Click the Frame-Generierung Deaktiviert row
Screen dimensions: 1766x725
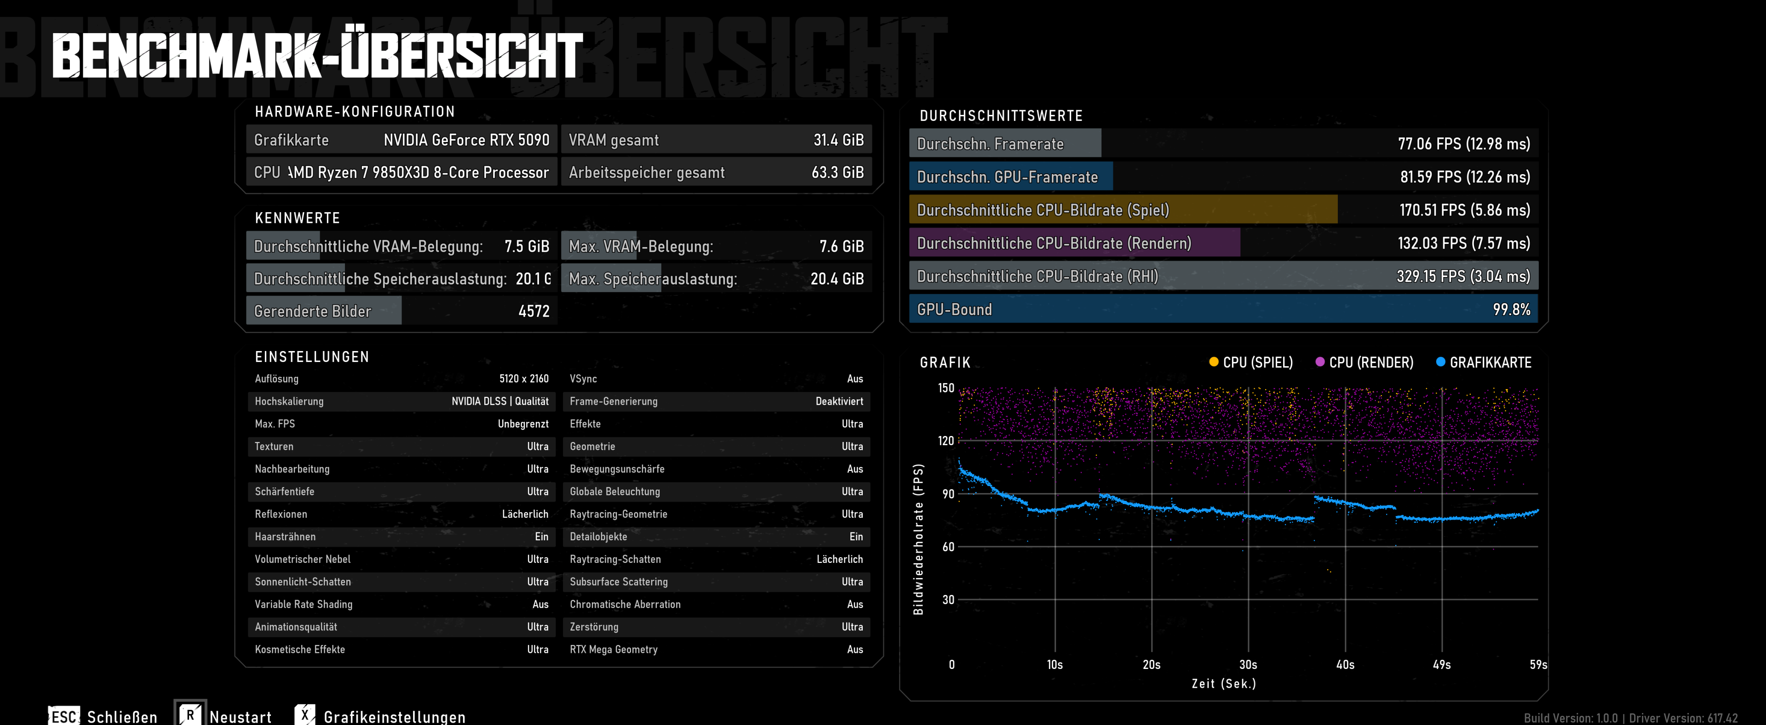(x=717, y=401)
